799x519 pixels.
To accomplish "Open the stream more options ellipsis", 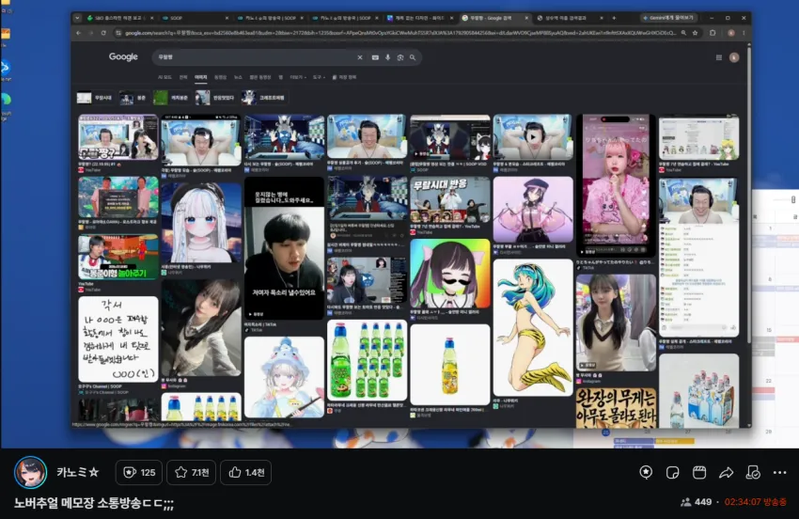I will pos(779,473).
